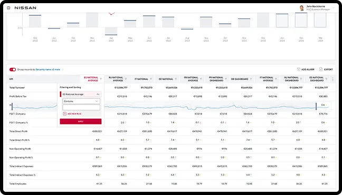This screenshot has height=195, width=342.
Task: Click the Total Direct Profit row label
Action: click(18, 131)
